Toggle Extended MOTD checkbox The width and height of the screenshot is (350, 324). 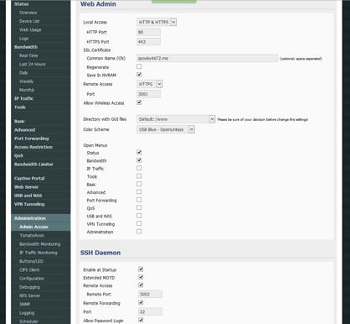click(x=141, y=277)
